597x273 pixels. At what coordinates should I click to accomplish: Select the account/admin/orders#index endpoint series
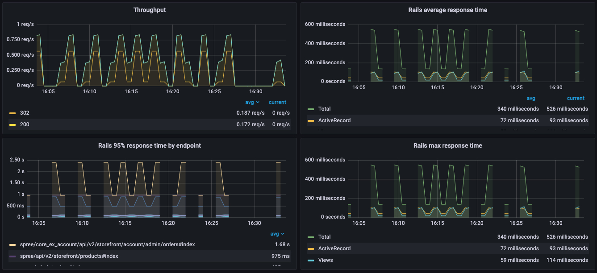(107, 244)
